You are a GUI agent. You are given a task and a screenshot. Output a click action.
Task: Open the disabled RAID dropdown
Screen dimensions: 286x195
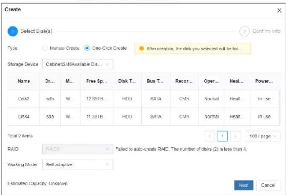tap(78, 149)
